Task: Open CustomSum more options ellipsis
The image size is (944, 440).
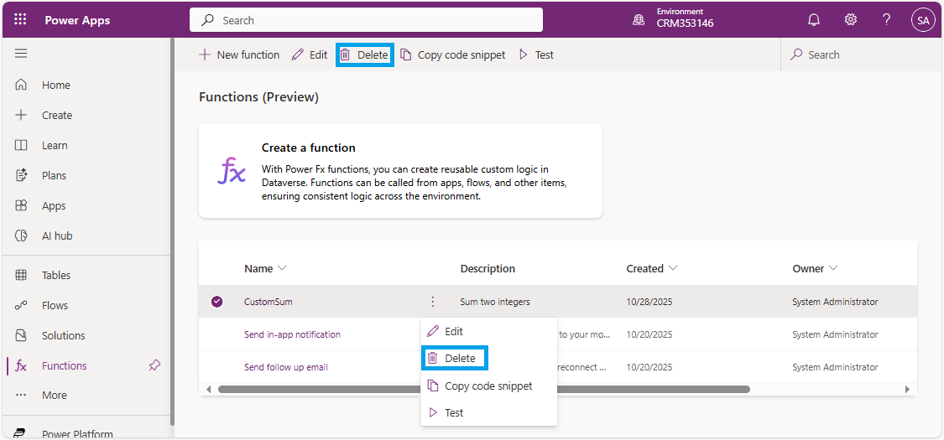Action: (x=432, y=302)
